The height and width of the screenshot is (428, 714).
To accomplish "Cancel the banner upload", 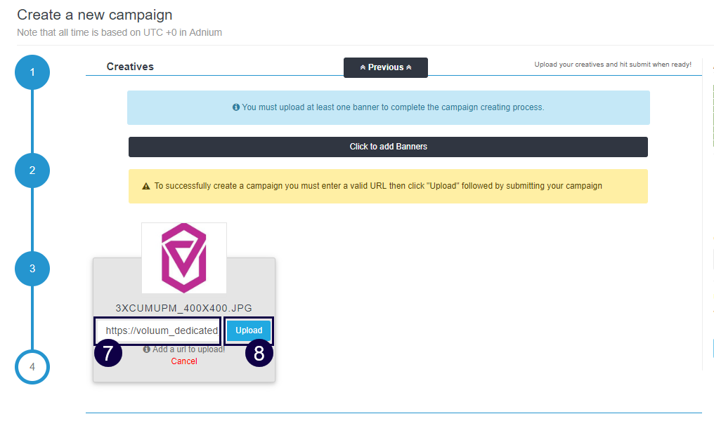I will click(x=184, y=361).
